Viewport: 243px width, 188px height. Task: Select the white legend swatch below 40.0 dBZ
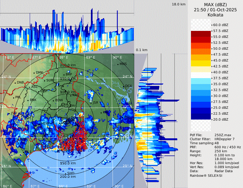(x=201, y=75)
